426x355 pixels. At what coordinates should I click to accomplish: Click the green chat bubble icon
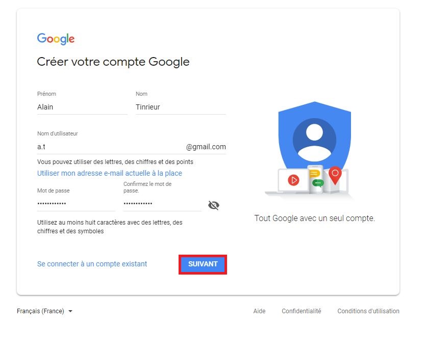pos(318,183)
